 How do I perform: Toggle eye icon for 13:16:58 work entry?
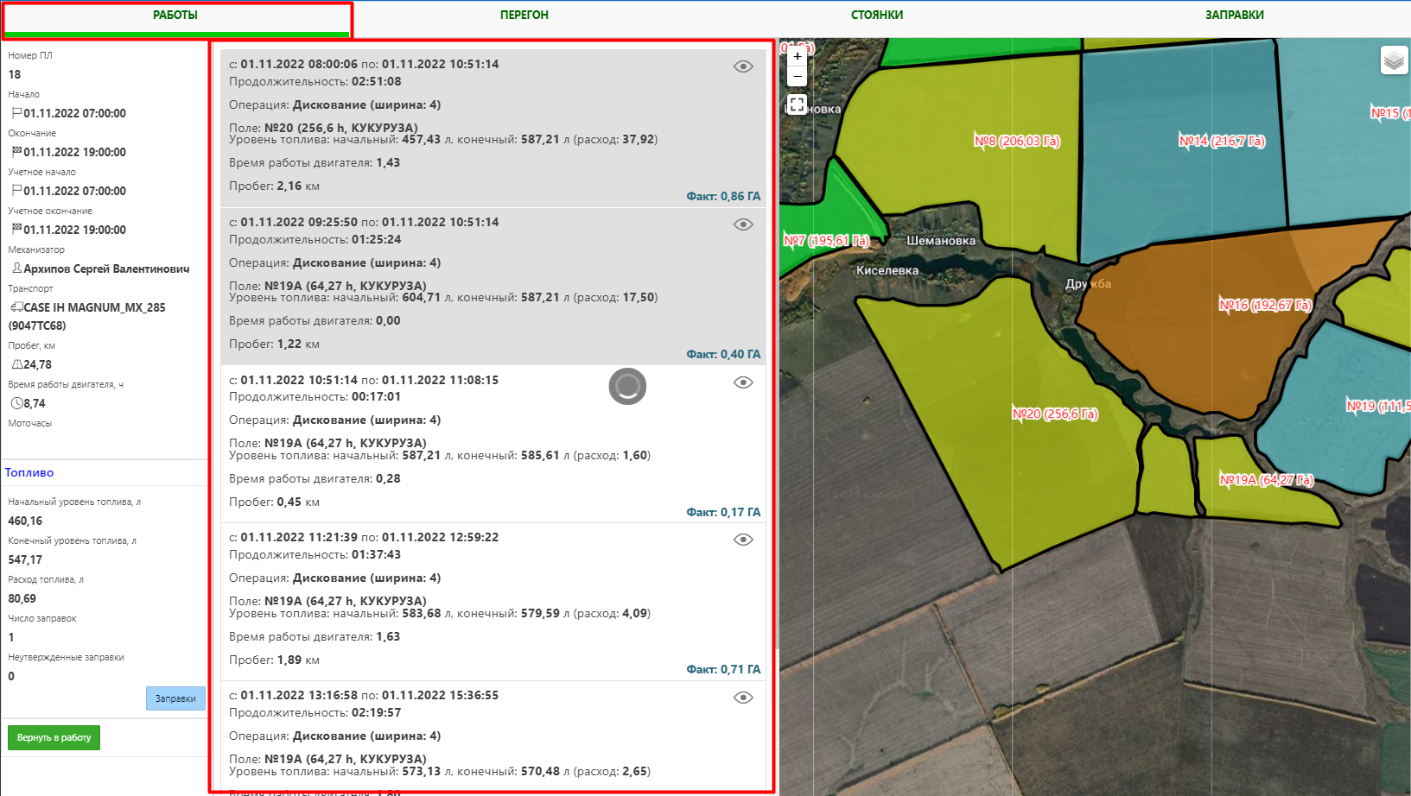(x=743, y=698)
